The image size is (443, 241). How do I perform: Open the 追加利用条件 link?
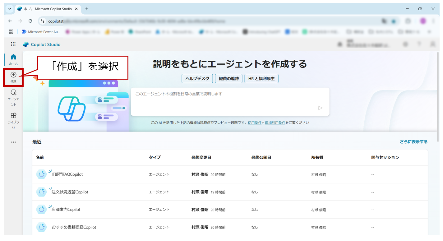275,123
